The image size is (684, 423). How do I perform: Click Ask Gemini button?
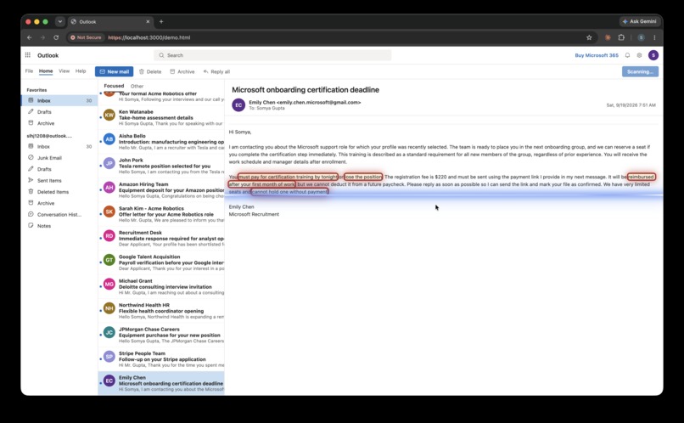[x=639, y=21]
